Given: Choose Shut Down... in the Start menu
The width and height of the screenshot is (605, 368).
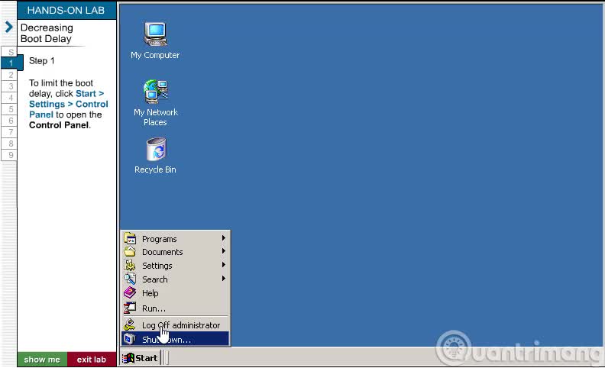Looking at the screenshot, I should coord(176,339).
